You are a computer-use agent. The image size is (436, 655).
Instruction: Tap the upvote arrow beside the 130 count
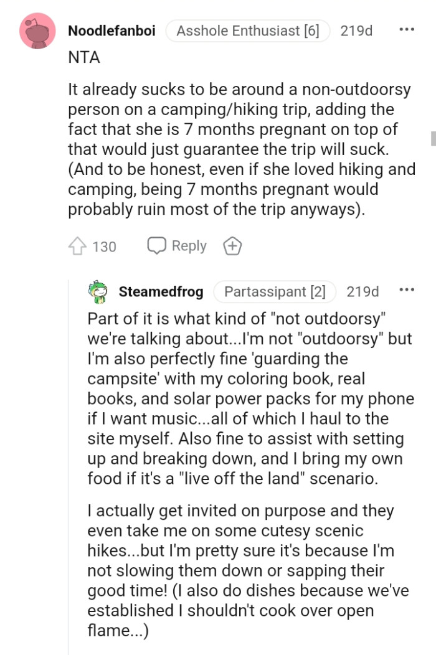click(78, 246)
